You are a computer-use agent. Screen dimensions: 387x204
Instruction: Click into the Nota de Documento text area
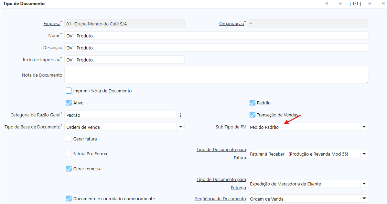coord(216,75)
